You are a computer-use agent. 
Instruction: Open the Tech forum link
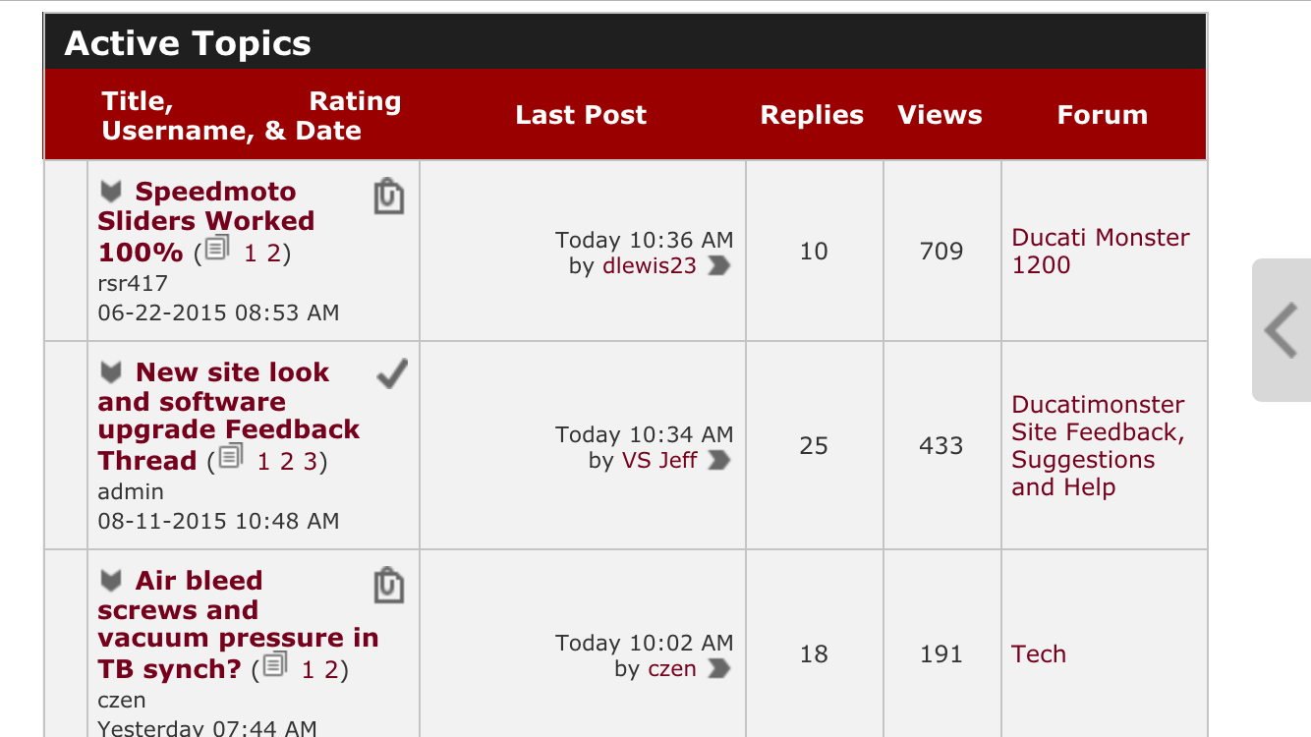click(x=1039, y=654)
